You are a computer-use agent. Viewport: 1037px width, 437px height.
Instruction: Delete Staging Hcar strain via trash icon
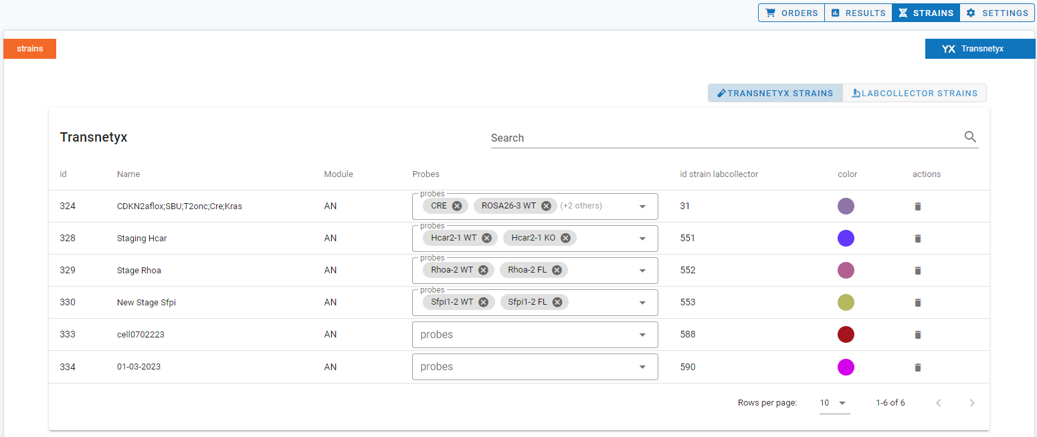[x=918, y=239]
